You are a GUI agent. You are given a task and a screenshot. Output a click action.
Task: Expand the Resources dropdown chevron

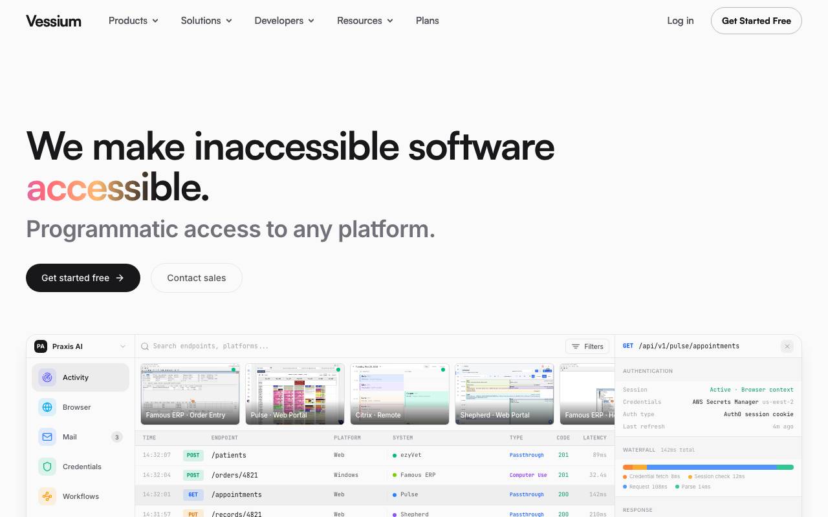point(390,21)
